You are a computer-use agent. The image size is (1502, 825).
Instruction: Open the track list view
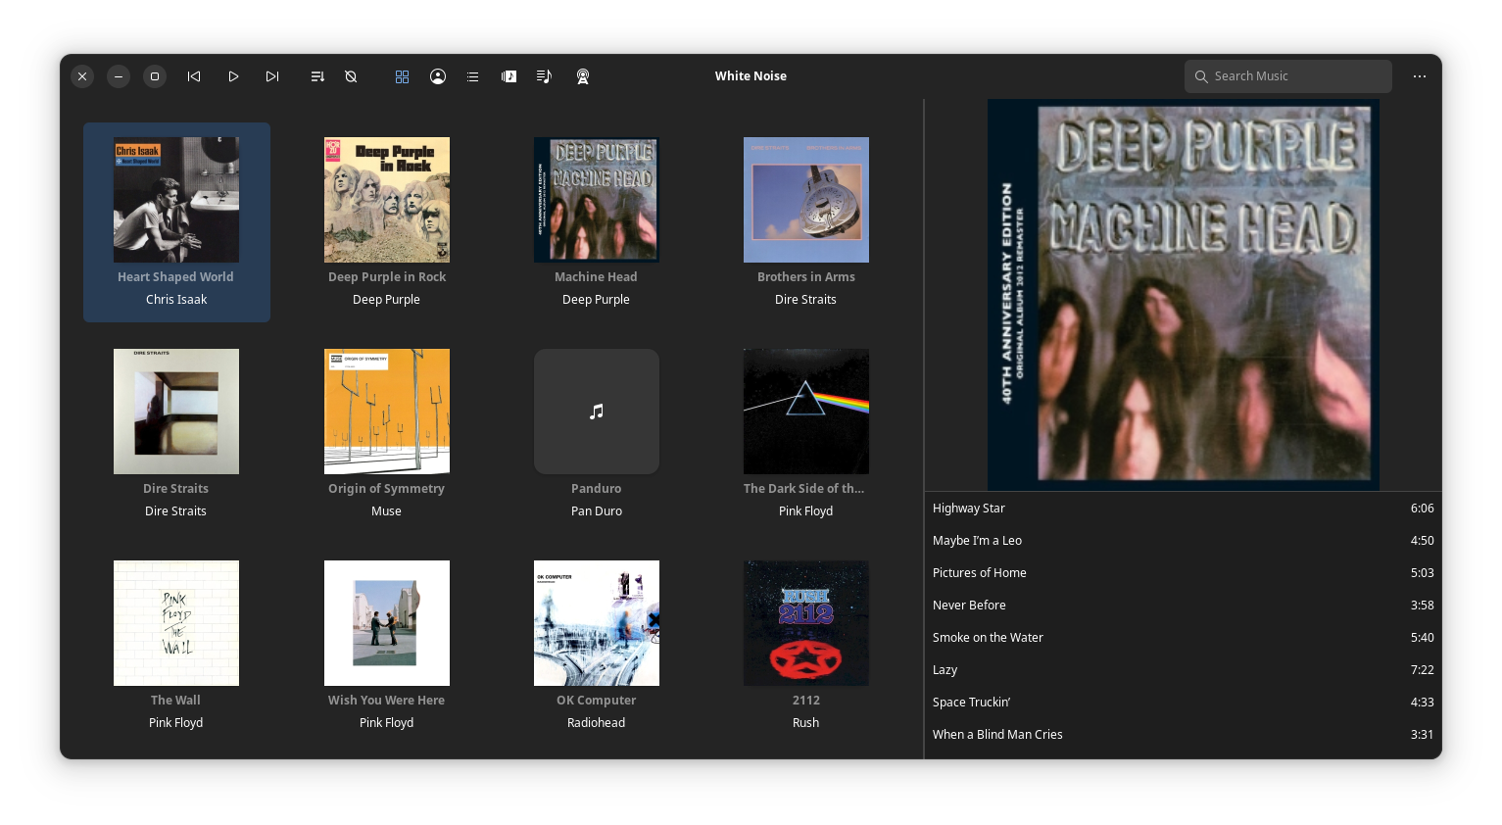click(x=472, y=76)
